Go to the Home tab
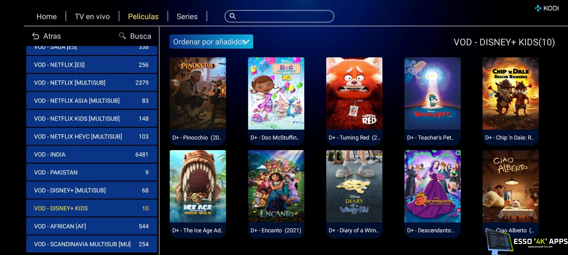The width and height of the screenshot is (568, 255). click(47, 16)
